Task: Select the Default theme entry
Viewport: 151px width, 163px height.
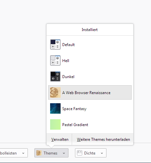Action: [x=90, y=44]
